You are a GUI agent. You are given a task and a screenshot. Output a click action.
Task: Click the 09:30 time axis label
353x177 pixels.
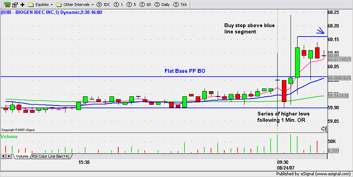tap(283, 162)
